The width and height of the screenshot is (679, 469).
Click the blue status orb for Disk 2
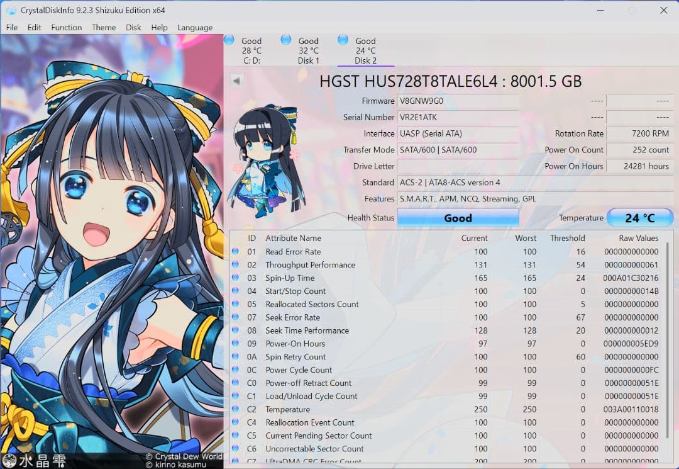tap(343, 40)
